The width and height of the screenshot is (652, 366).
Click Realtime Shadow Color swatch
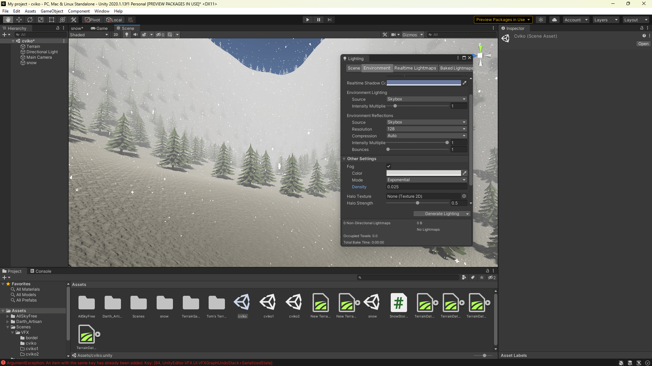click(424, 83)
